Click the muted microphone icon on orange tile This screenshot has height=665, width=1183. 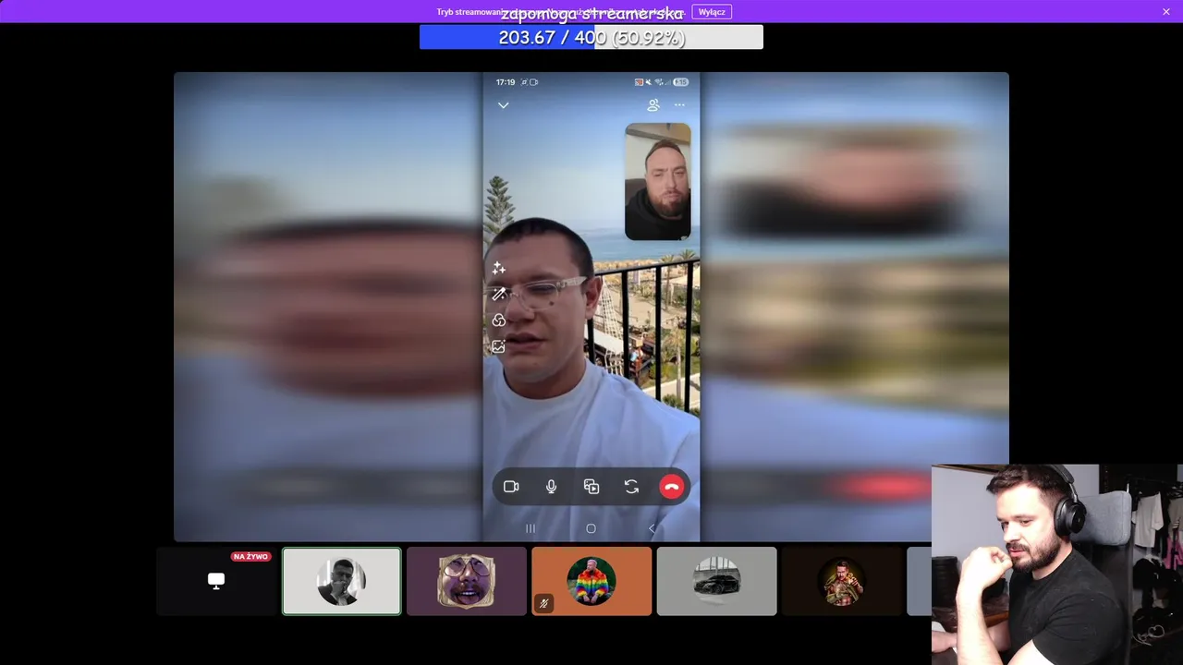click(x=544, y=603)
